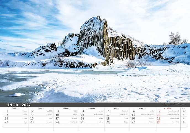Click the Sobota column header
Viewport: 190px width, 133px height.
(x=142, y=108)
